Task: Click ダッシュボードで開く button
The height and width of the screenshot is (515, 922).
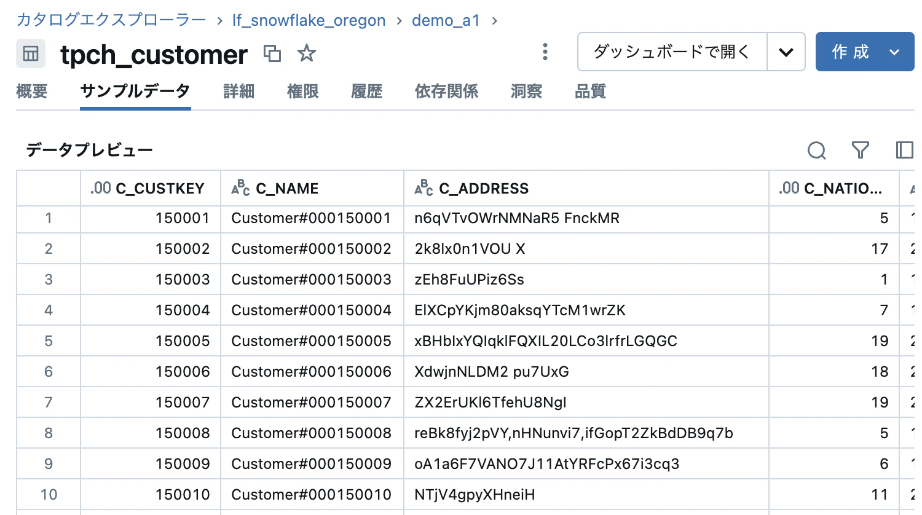Action: click(x=672, y=52)
